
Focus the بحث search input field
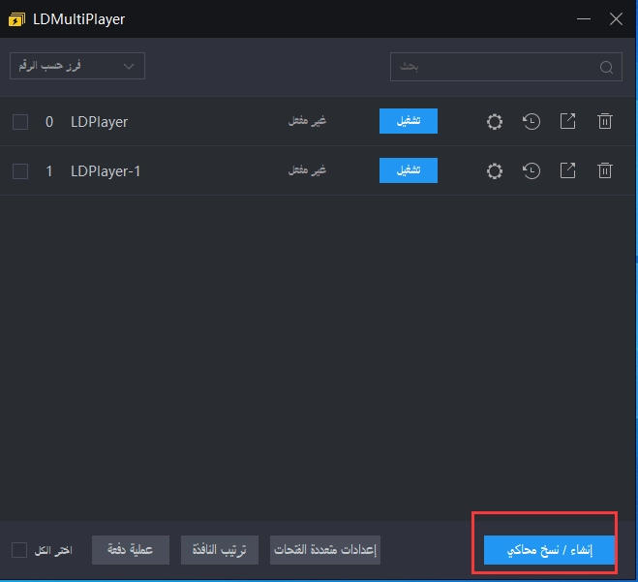coord(505,67)
